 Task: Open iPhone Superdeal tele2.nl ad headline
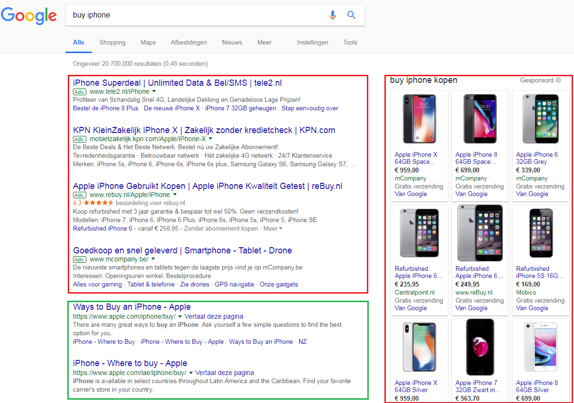(177, 83)
